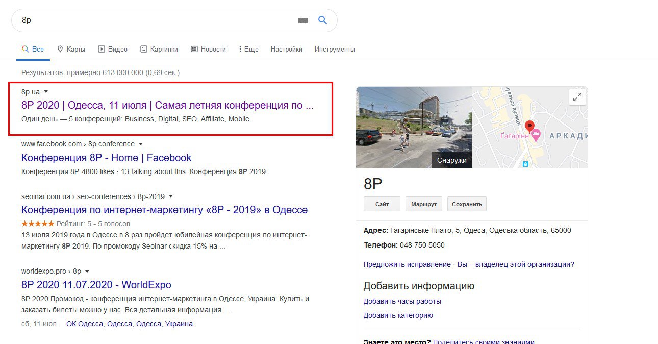This screenshot has width=658, height=344.
Task: Click the red location pin on map
Action: (x=529, y=126)
